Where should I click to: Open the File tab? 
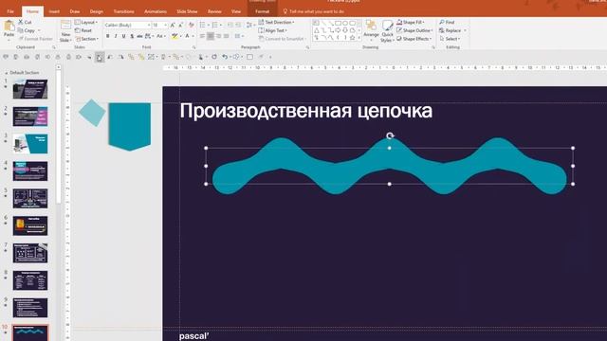click(10, 11)
